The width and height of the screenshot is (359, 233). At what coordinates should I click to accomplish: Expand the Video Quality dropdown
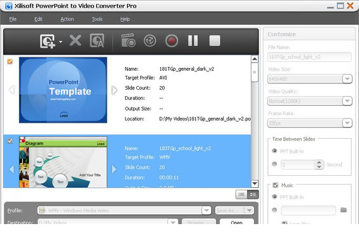coord(347,101)
